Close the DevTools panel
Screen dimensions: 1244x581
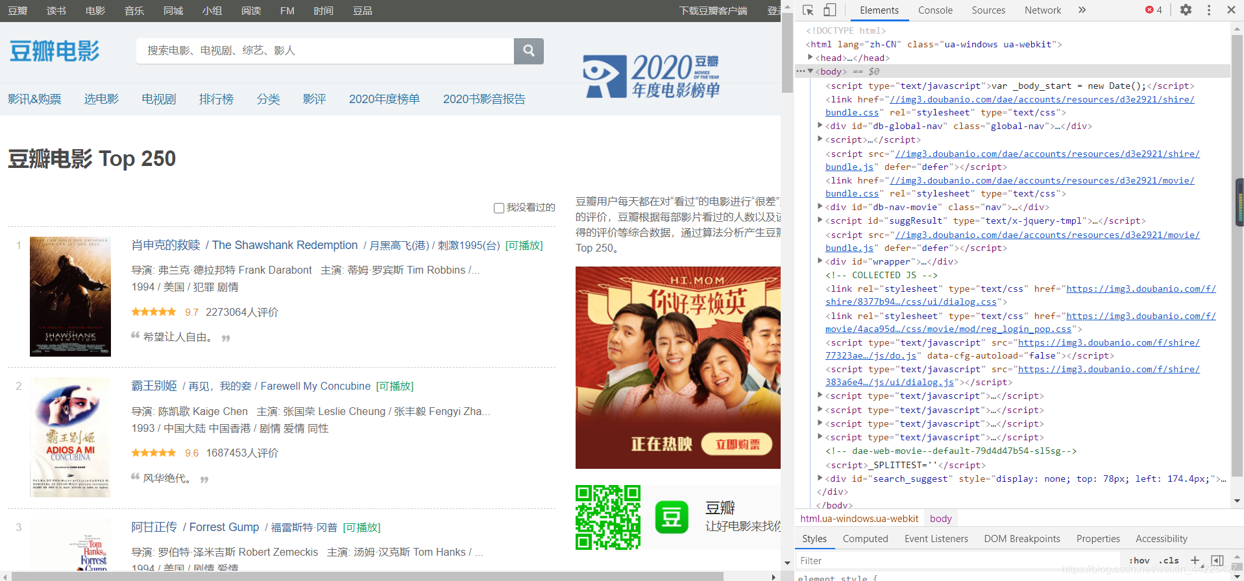coord(1231,10)
